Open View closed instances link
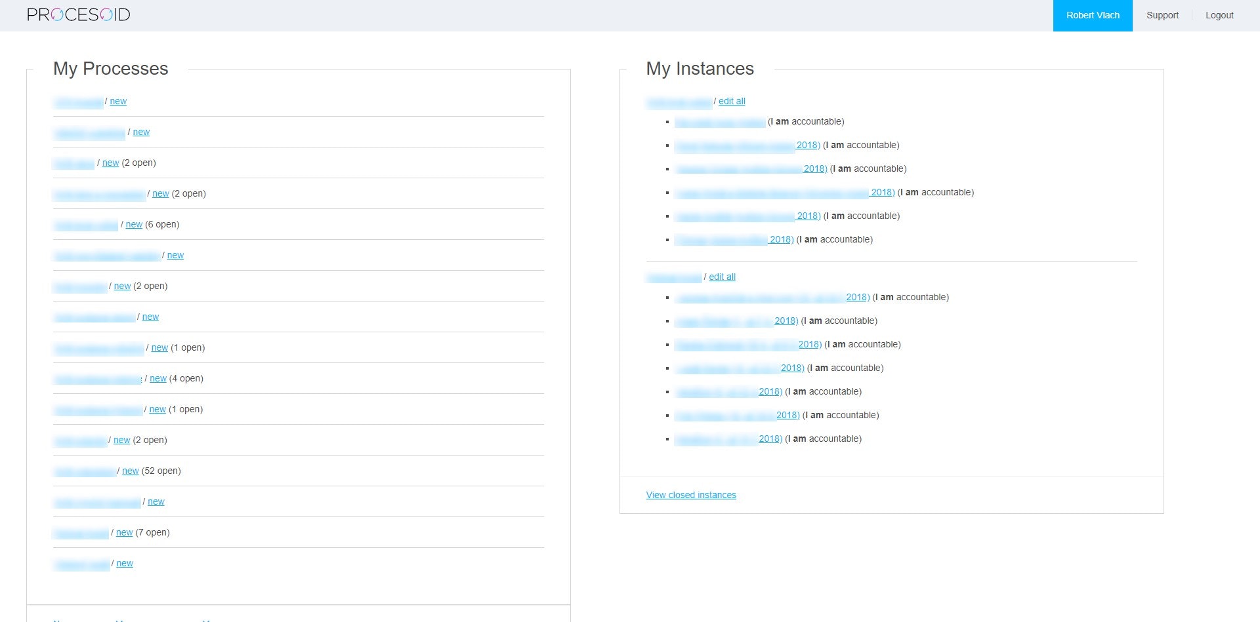Viewport: 1260px width, 622px height. 691,495
